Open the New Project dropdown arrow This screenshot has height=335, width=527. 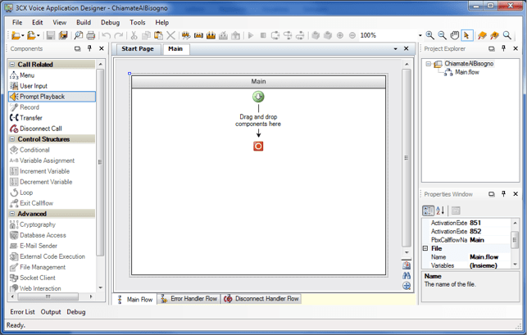tap(23, 35)
